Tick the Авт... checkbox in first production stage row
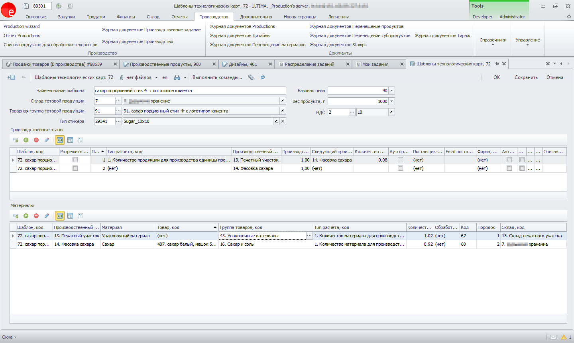Image resolution: width=574 pixels, height=343 pixels. [x=509, y=160]
